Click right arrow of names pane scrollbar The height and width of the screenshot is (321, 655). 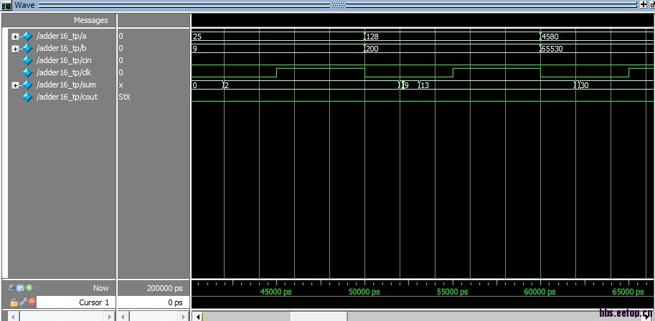[x=110, y=317]
